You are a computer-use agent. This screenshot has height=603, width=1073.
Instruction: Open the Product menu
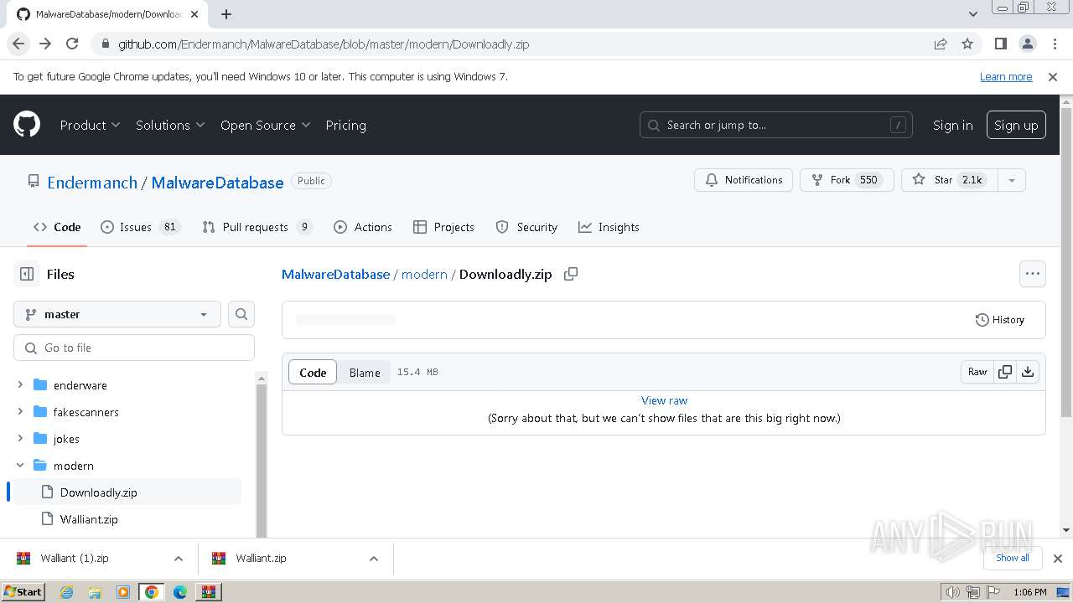tap(90, 125)
